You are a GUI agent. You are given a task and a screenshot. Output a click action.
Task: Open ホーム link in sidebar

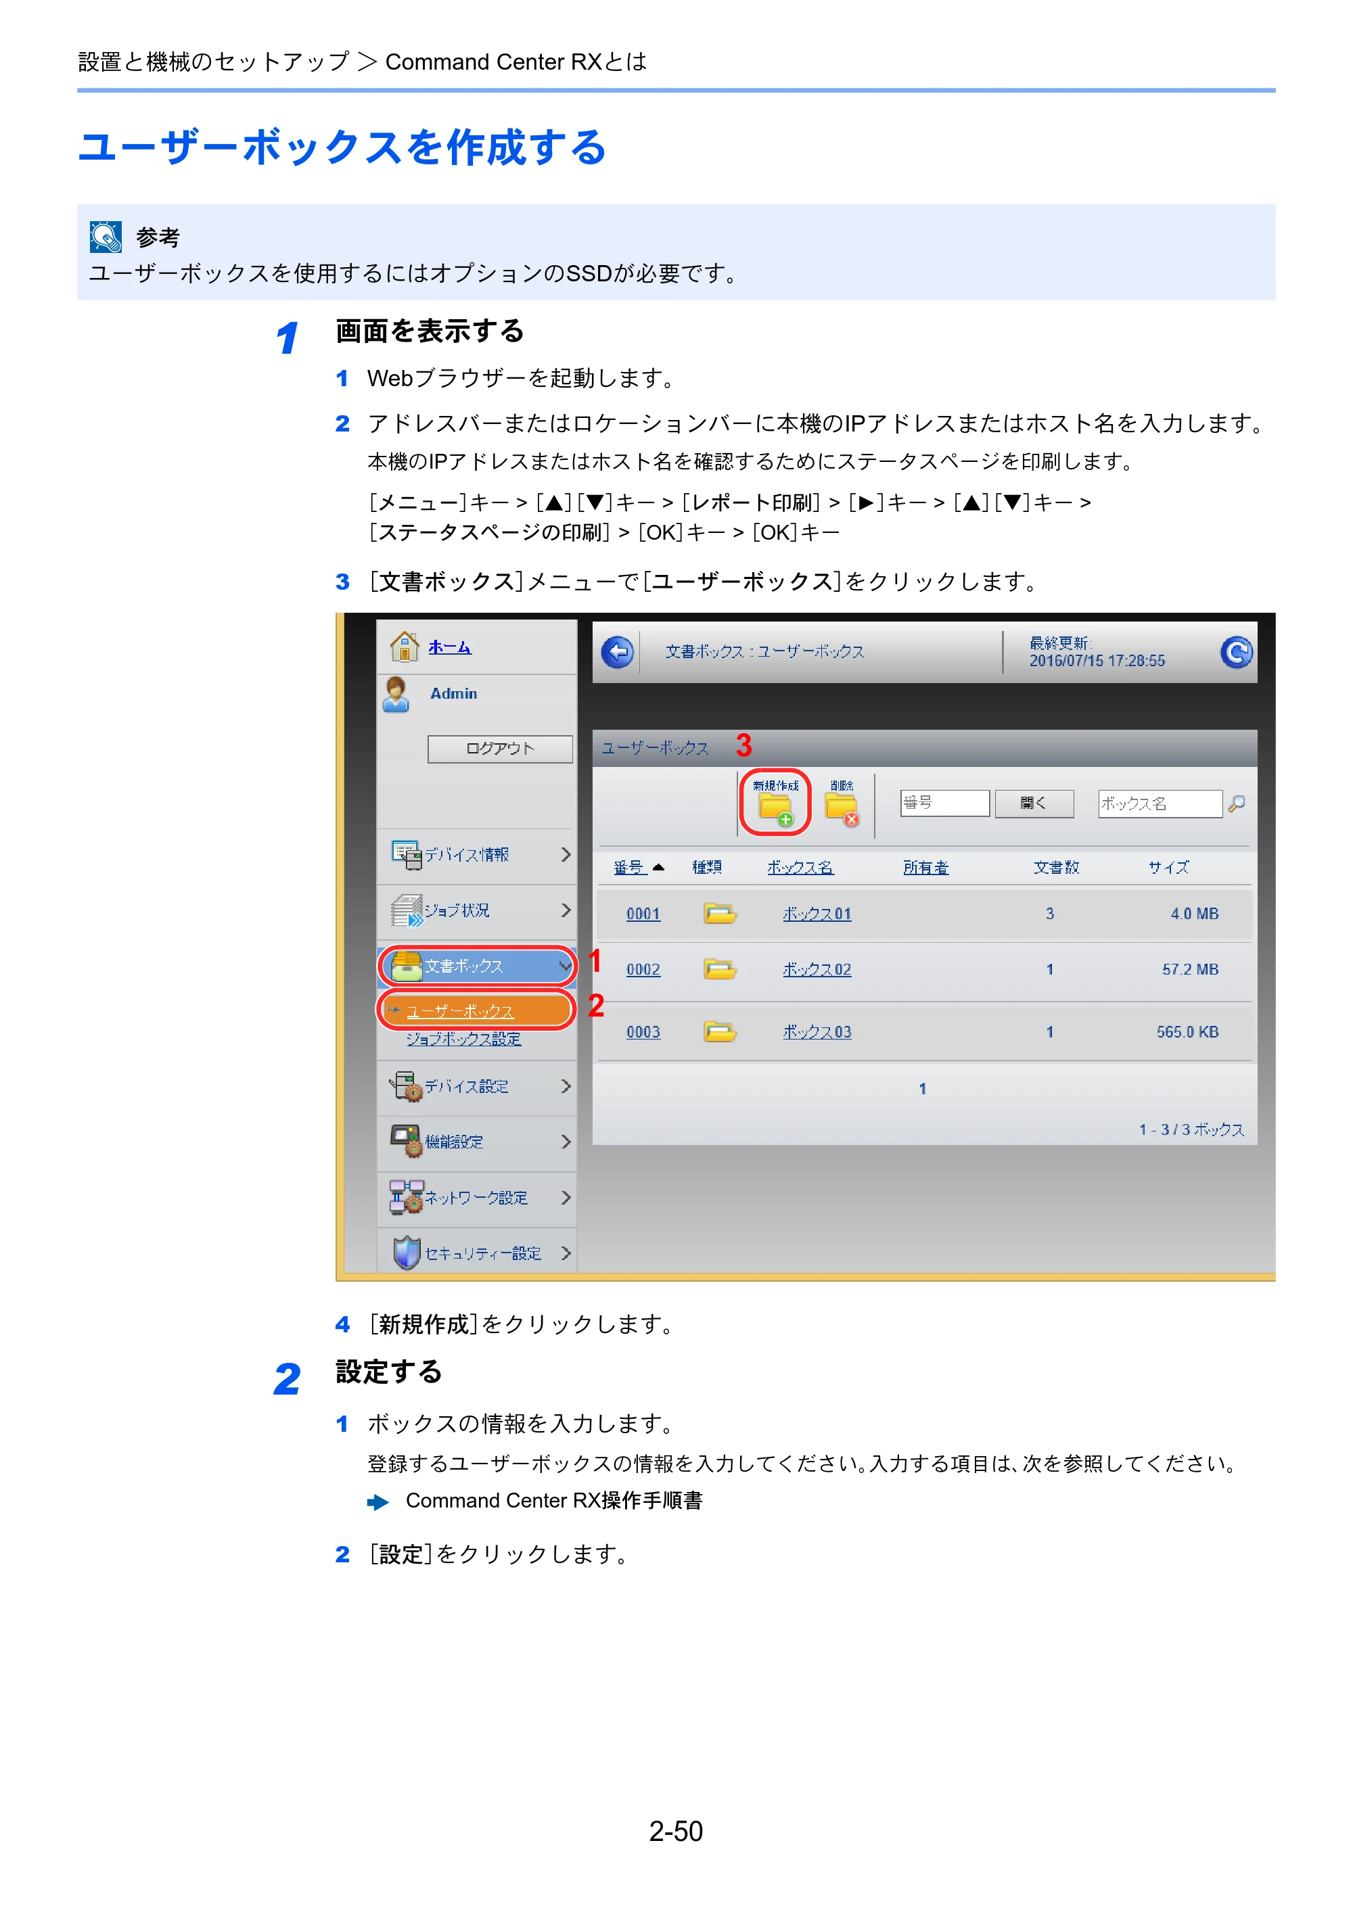pyautogui.click(x=449, y=647)
